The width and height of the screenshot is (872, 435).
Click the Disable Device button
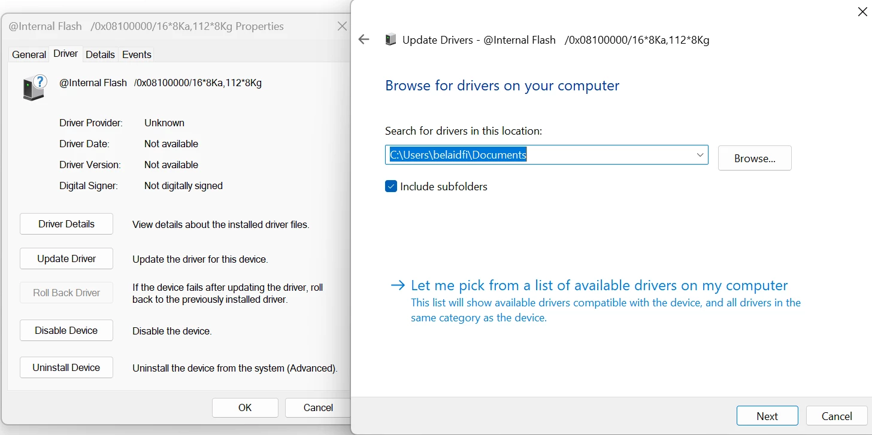(x=66, y=330)
